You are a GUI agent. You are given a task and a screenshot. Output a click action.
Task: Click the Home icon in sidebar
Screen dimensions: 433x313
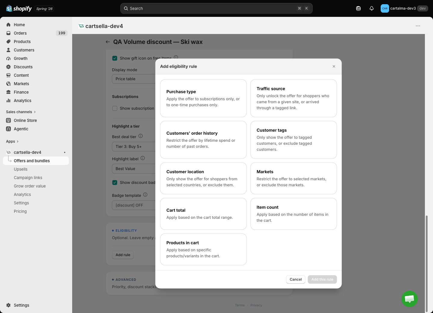[x=8, y=25]
